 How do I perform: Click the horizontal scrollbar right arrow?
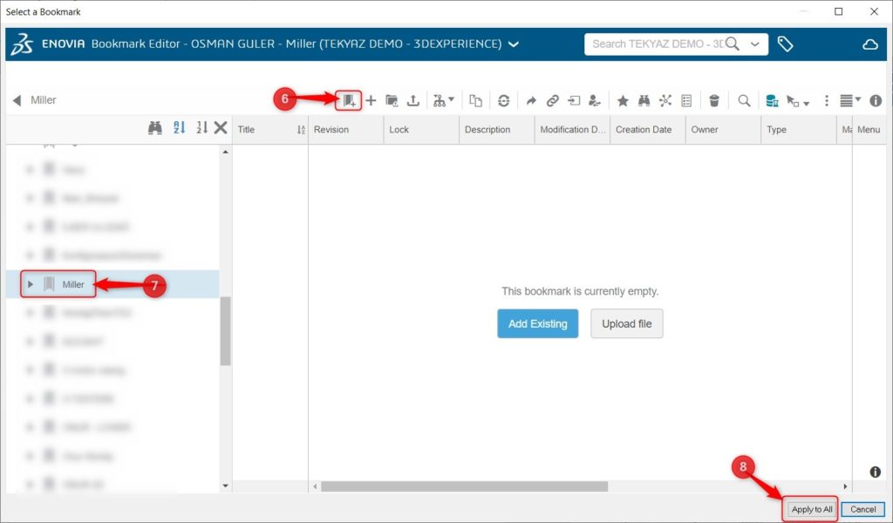click(x=845, y=486)
